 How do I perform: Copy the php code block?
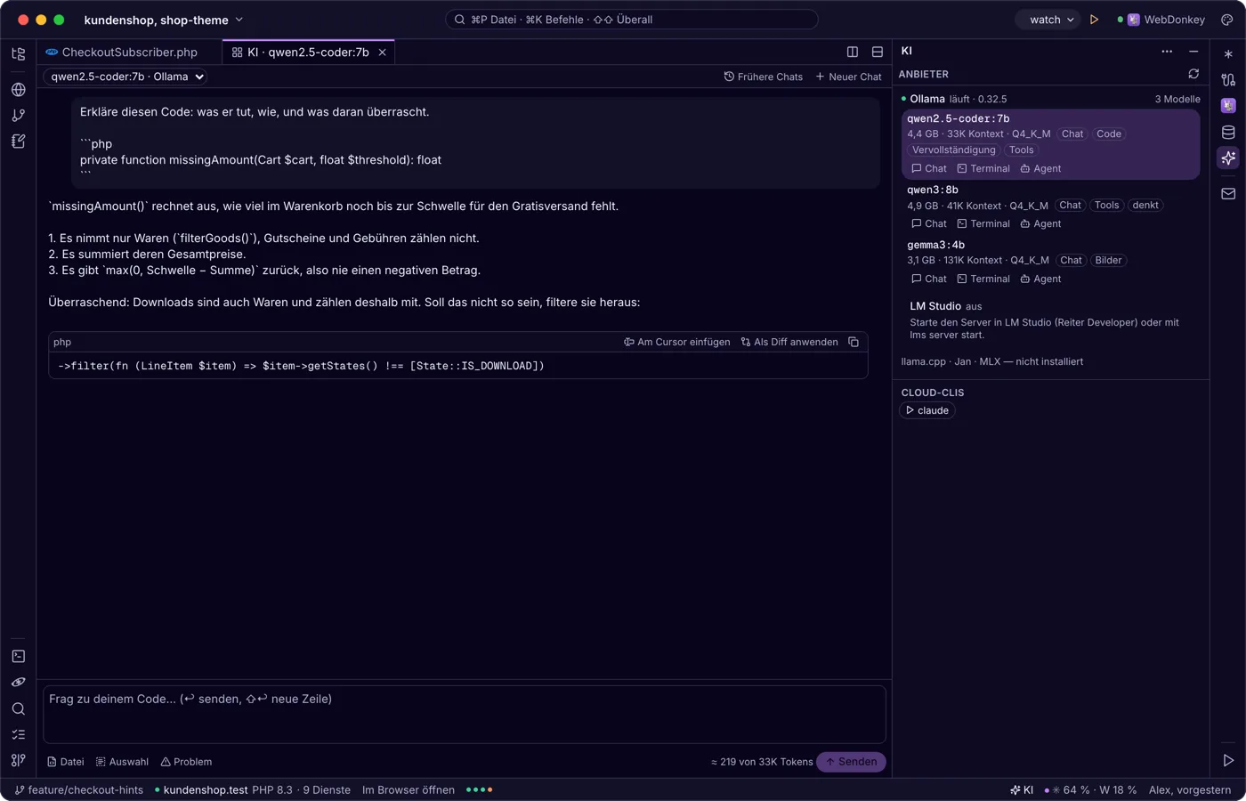point(854,342)
